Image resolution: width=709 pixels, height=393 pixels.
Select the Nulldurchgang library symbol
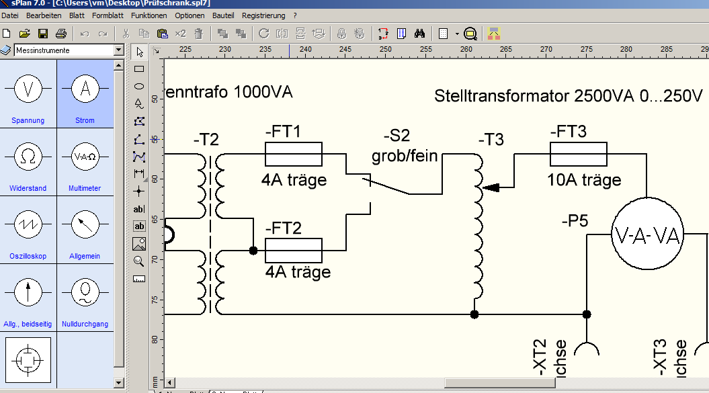click(x=85, y=298)
